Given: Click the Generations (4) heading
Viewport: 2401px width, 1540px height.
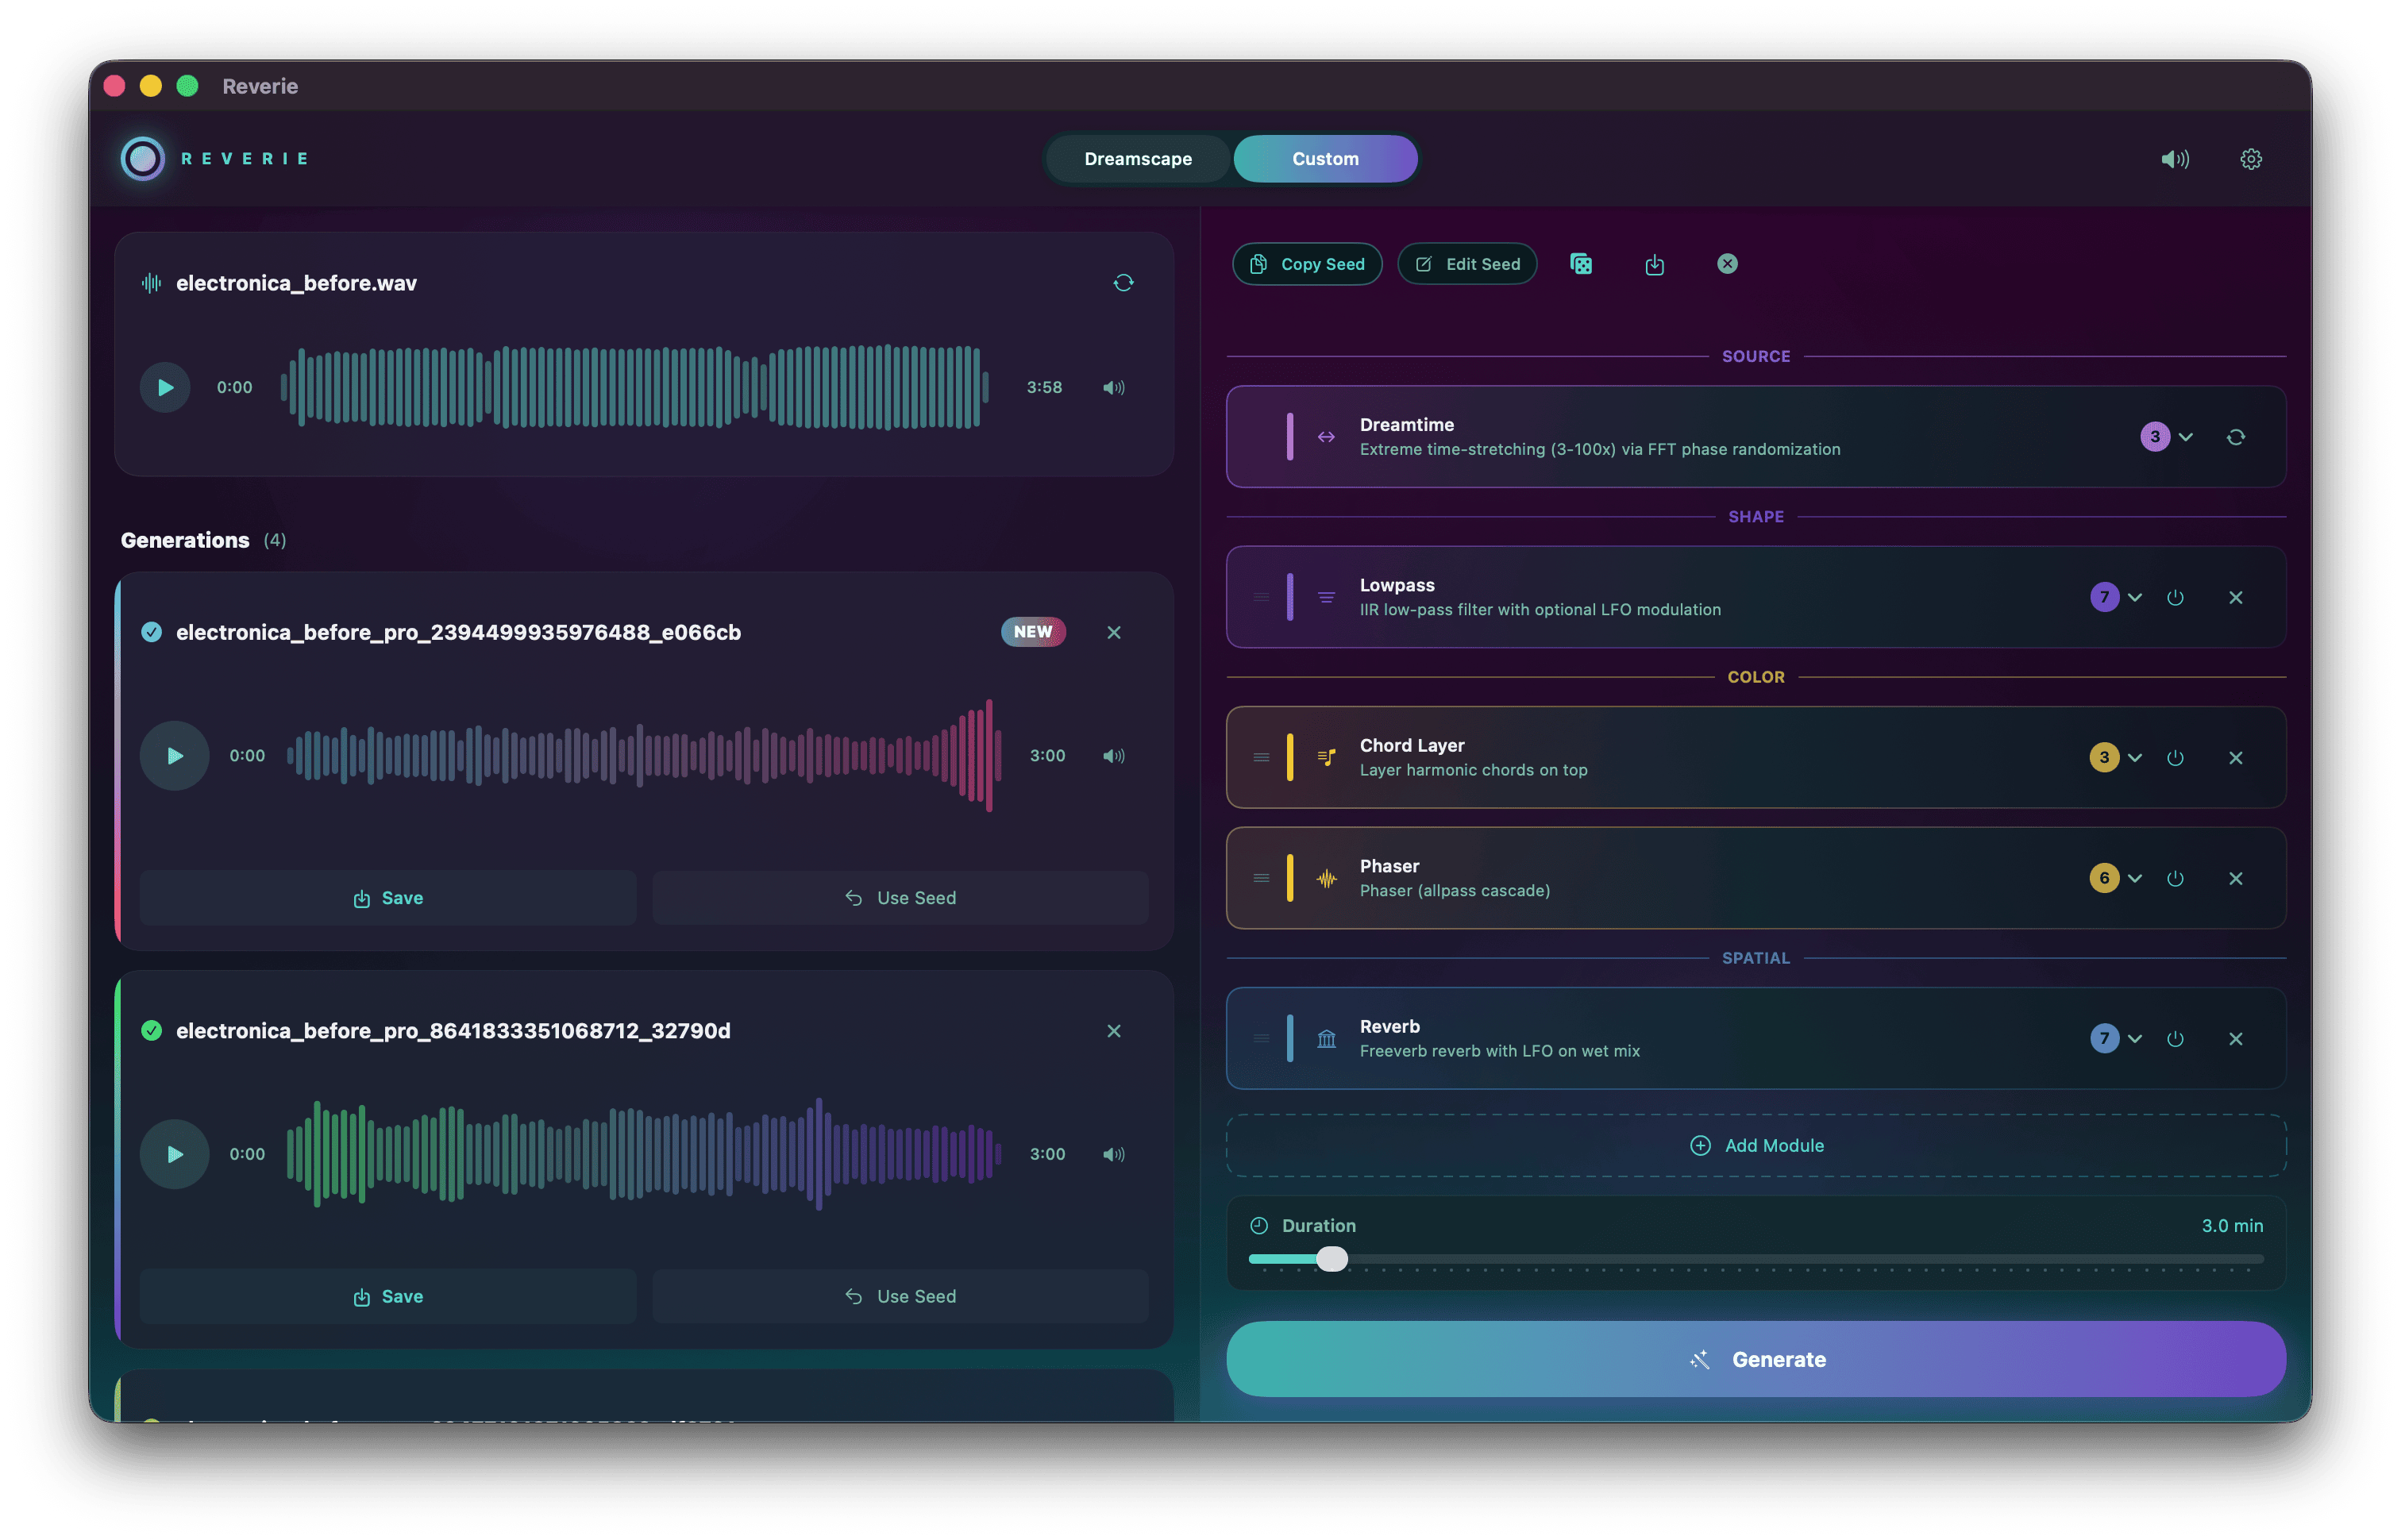Looking at the screenshot, I should click(x=203, y=540).
